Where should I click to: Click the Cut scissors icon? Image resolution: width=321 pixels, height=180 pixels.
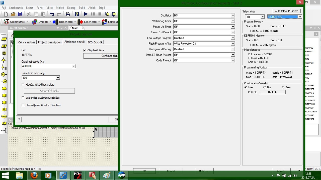point(29,14)
